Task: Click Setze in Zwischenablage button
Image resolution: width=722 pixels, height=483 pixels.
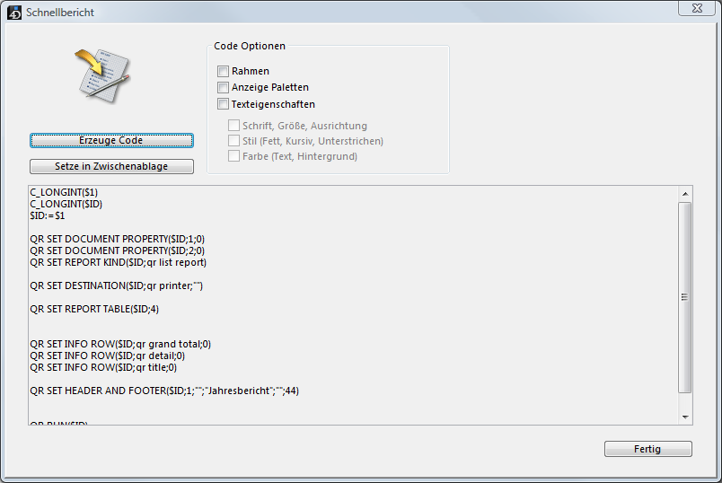Action: tap(111, 166)
